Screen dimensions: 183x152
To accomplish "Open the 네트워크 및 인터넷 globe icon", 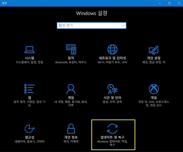I will [x=112, y=49].
